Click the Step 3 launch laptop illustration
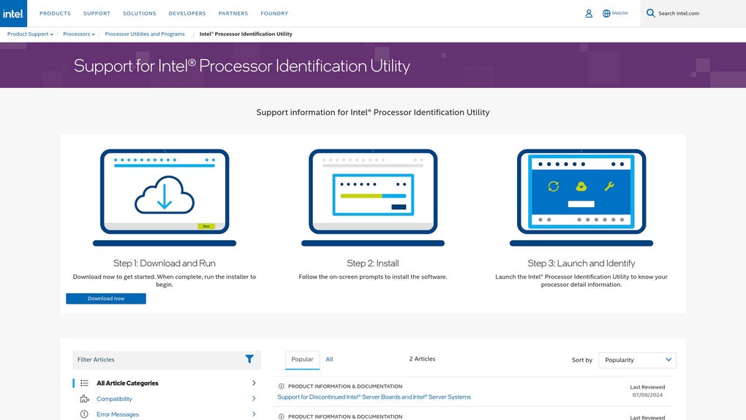Screen dimensions: 746x420 [x=581, y=198]
